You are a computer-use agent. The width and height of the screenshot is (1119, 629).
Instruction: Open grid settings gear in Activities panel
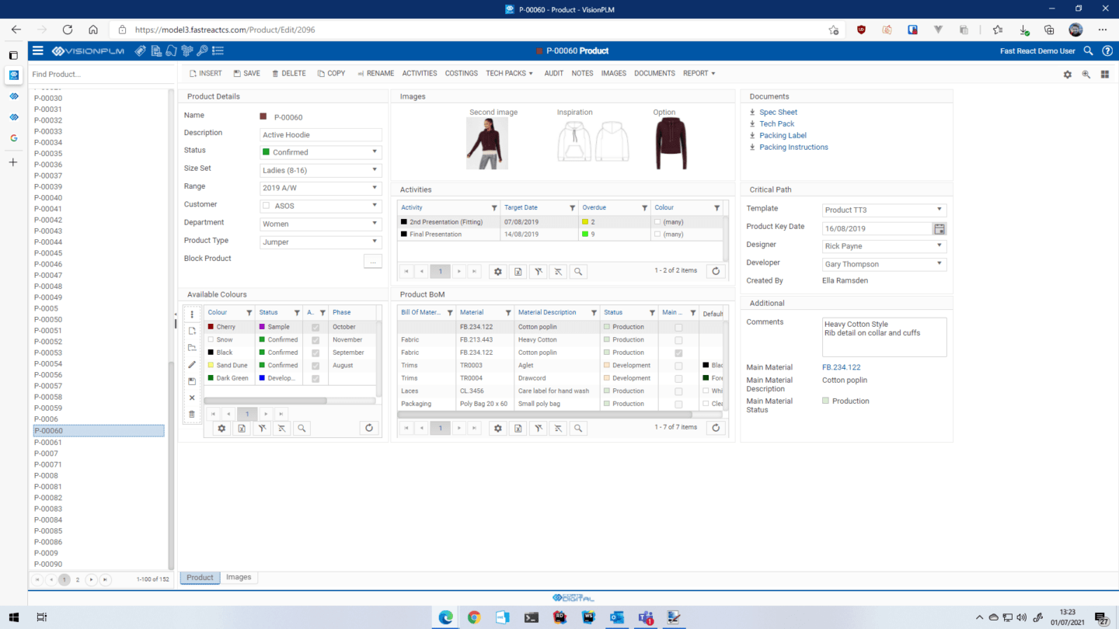tap(497, 271)
